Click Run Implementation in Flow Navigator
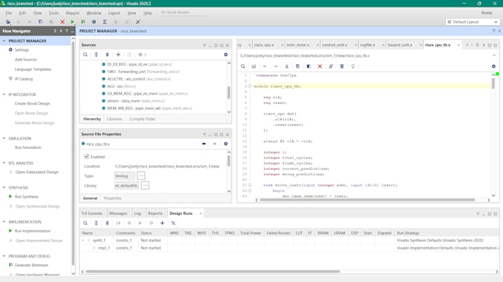 33,231
